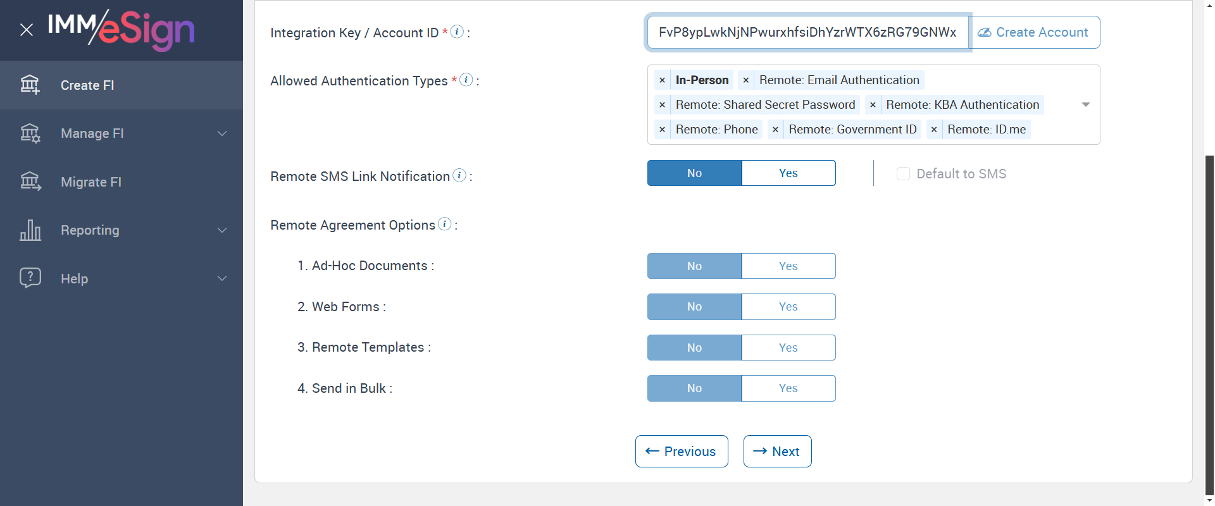Open the Migrate FI menu item
Screen dimensions: 1215x506
pyautogui.click(x=91, y=182)
